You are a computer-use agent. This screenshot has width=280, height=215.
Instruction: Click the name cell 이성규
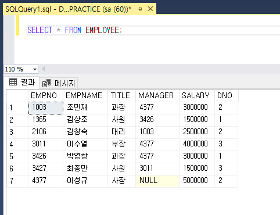85,181
